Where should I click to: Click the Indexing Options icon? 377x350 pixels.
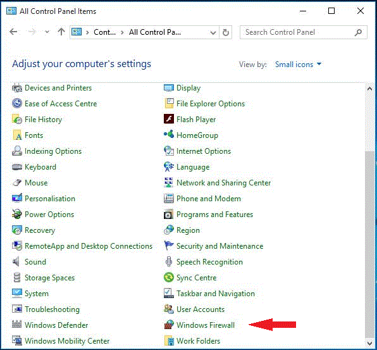coord(17,151)
